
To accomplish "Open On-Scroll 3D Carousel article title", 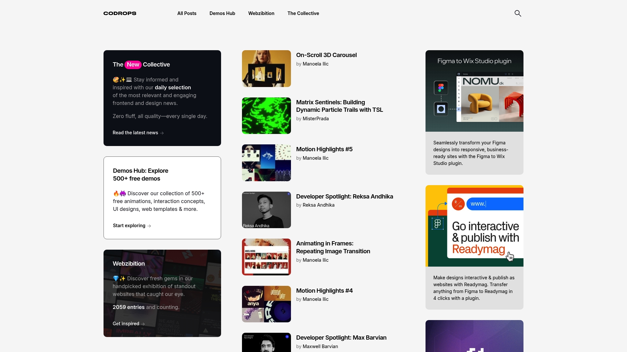I will pyautogui.click(x=327, y=55).
